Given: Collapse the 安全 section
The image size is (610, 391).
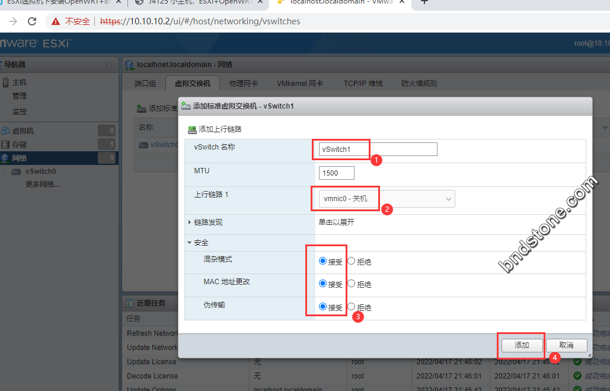Looking at the screenshot, I should pos(190,243).
